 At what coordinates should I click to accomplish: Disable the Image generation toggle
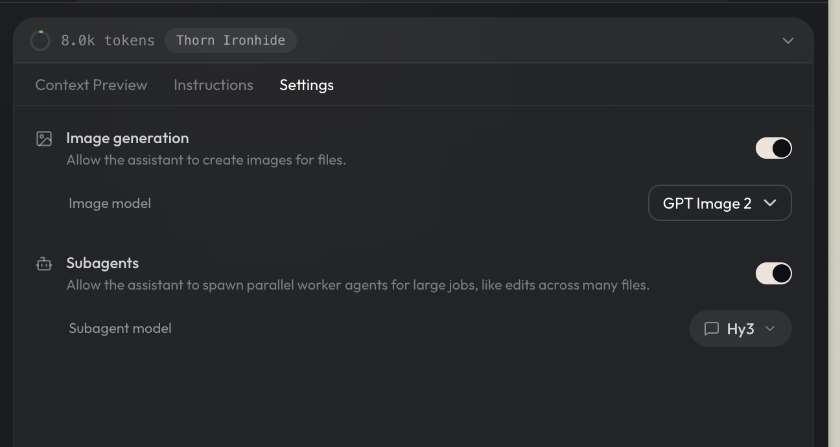[773, 148]
